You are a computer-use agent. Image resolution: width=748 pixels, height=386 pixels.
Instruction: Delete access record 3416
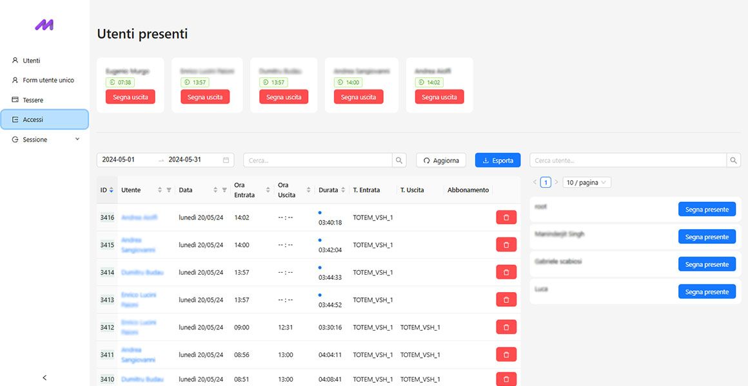[506, 217]
